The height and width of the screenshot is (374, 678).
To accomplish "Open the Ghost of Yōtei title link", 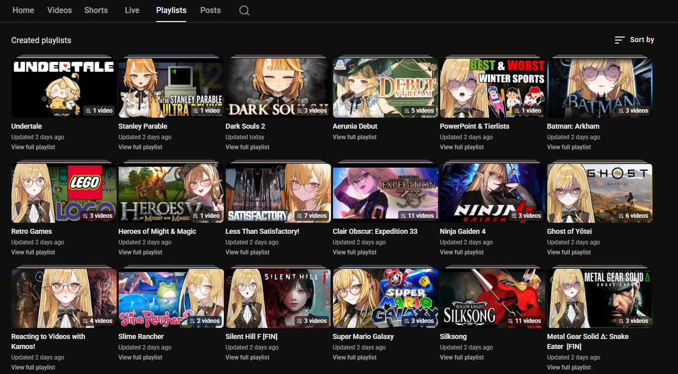I will pyautogui.click(x=569, y=231).
